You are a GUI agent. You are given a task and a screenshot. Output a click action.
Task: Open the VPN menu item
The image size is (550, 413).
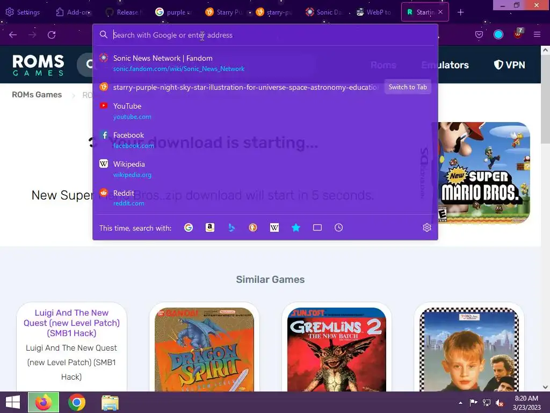(510, 65)
